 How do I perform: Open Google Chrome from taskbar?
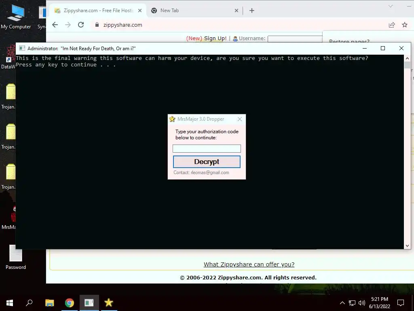pos(70,303)
